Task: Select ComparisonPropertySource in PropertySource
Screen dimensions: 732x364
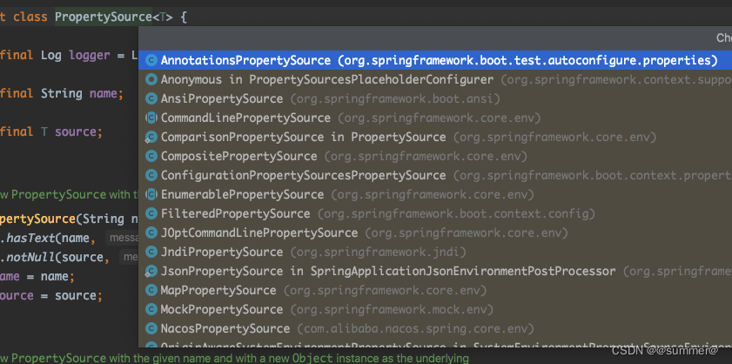Action: pyautogui.click(x=435, y=137)
